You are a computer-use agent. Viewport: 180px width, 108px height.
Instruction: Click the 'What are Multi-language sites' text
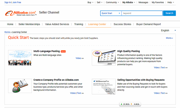pyautogui.click(x=47, y=55)
